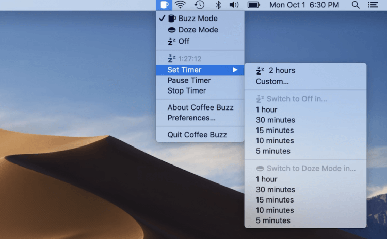Set the timer to 2 hours

[x=305, y=70]
